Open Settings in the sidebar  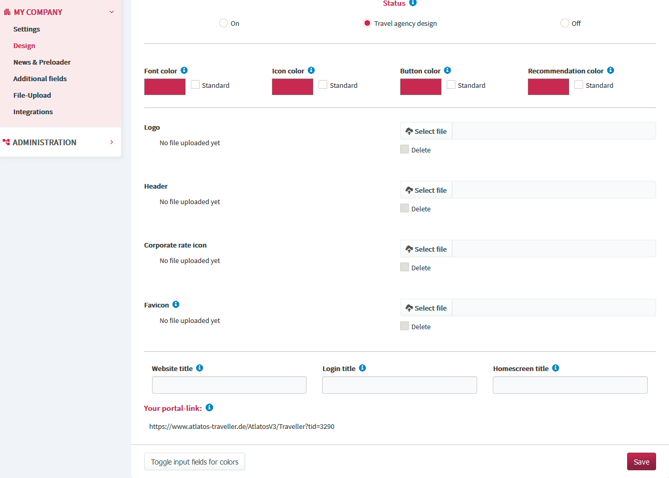tap(27, 29)
